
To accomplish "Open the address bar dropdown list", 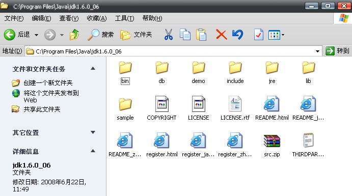I will [317, 51].
